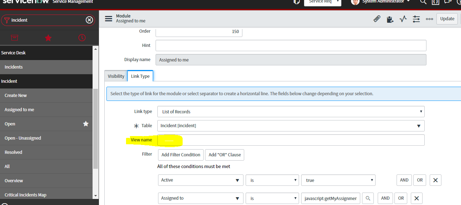The height and width of the screenshot is (205, 461).
Task: Open the more options ellipsis icon
Action: coord(429,18)
